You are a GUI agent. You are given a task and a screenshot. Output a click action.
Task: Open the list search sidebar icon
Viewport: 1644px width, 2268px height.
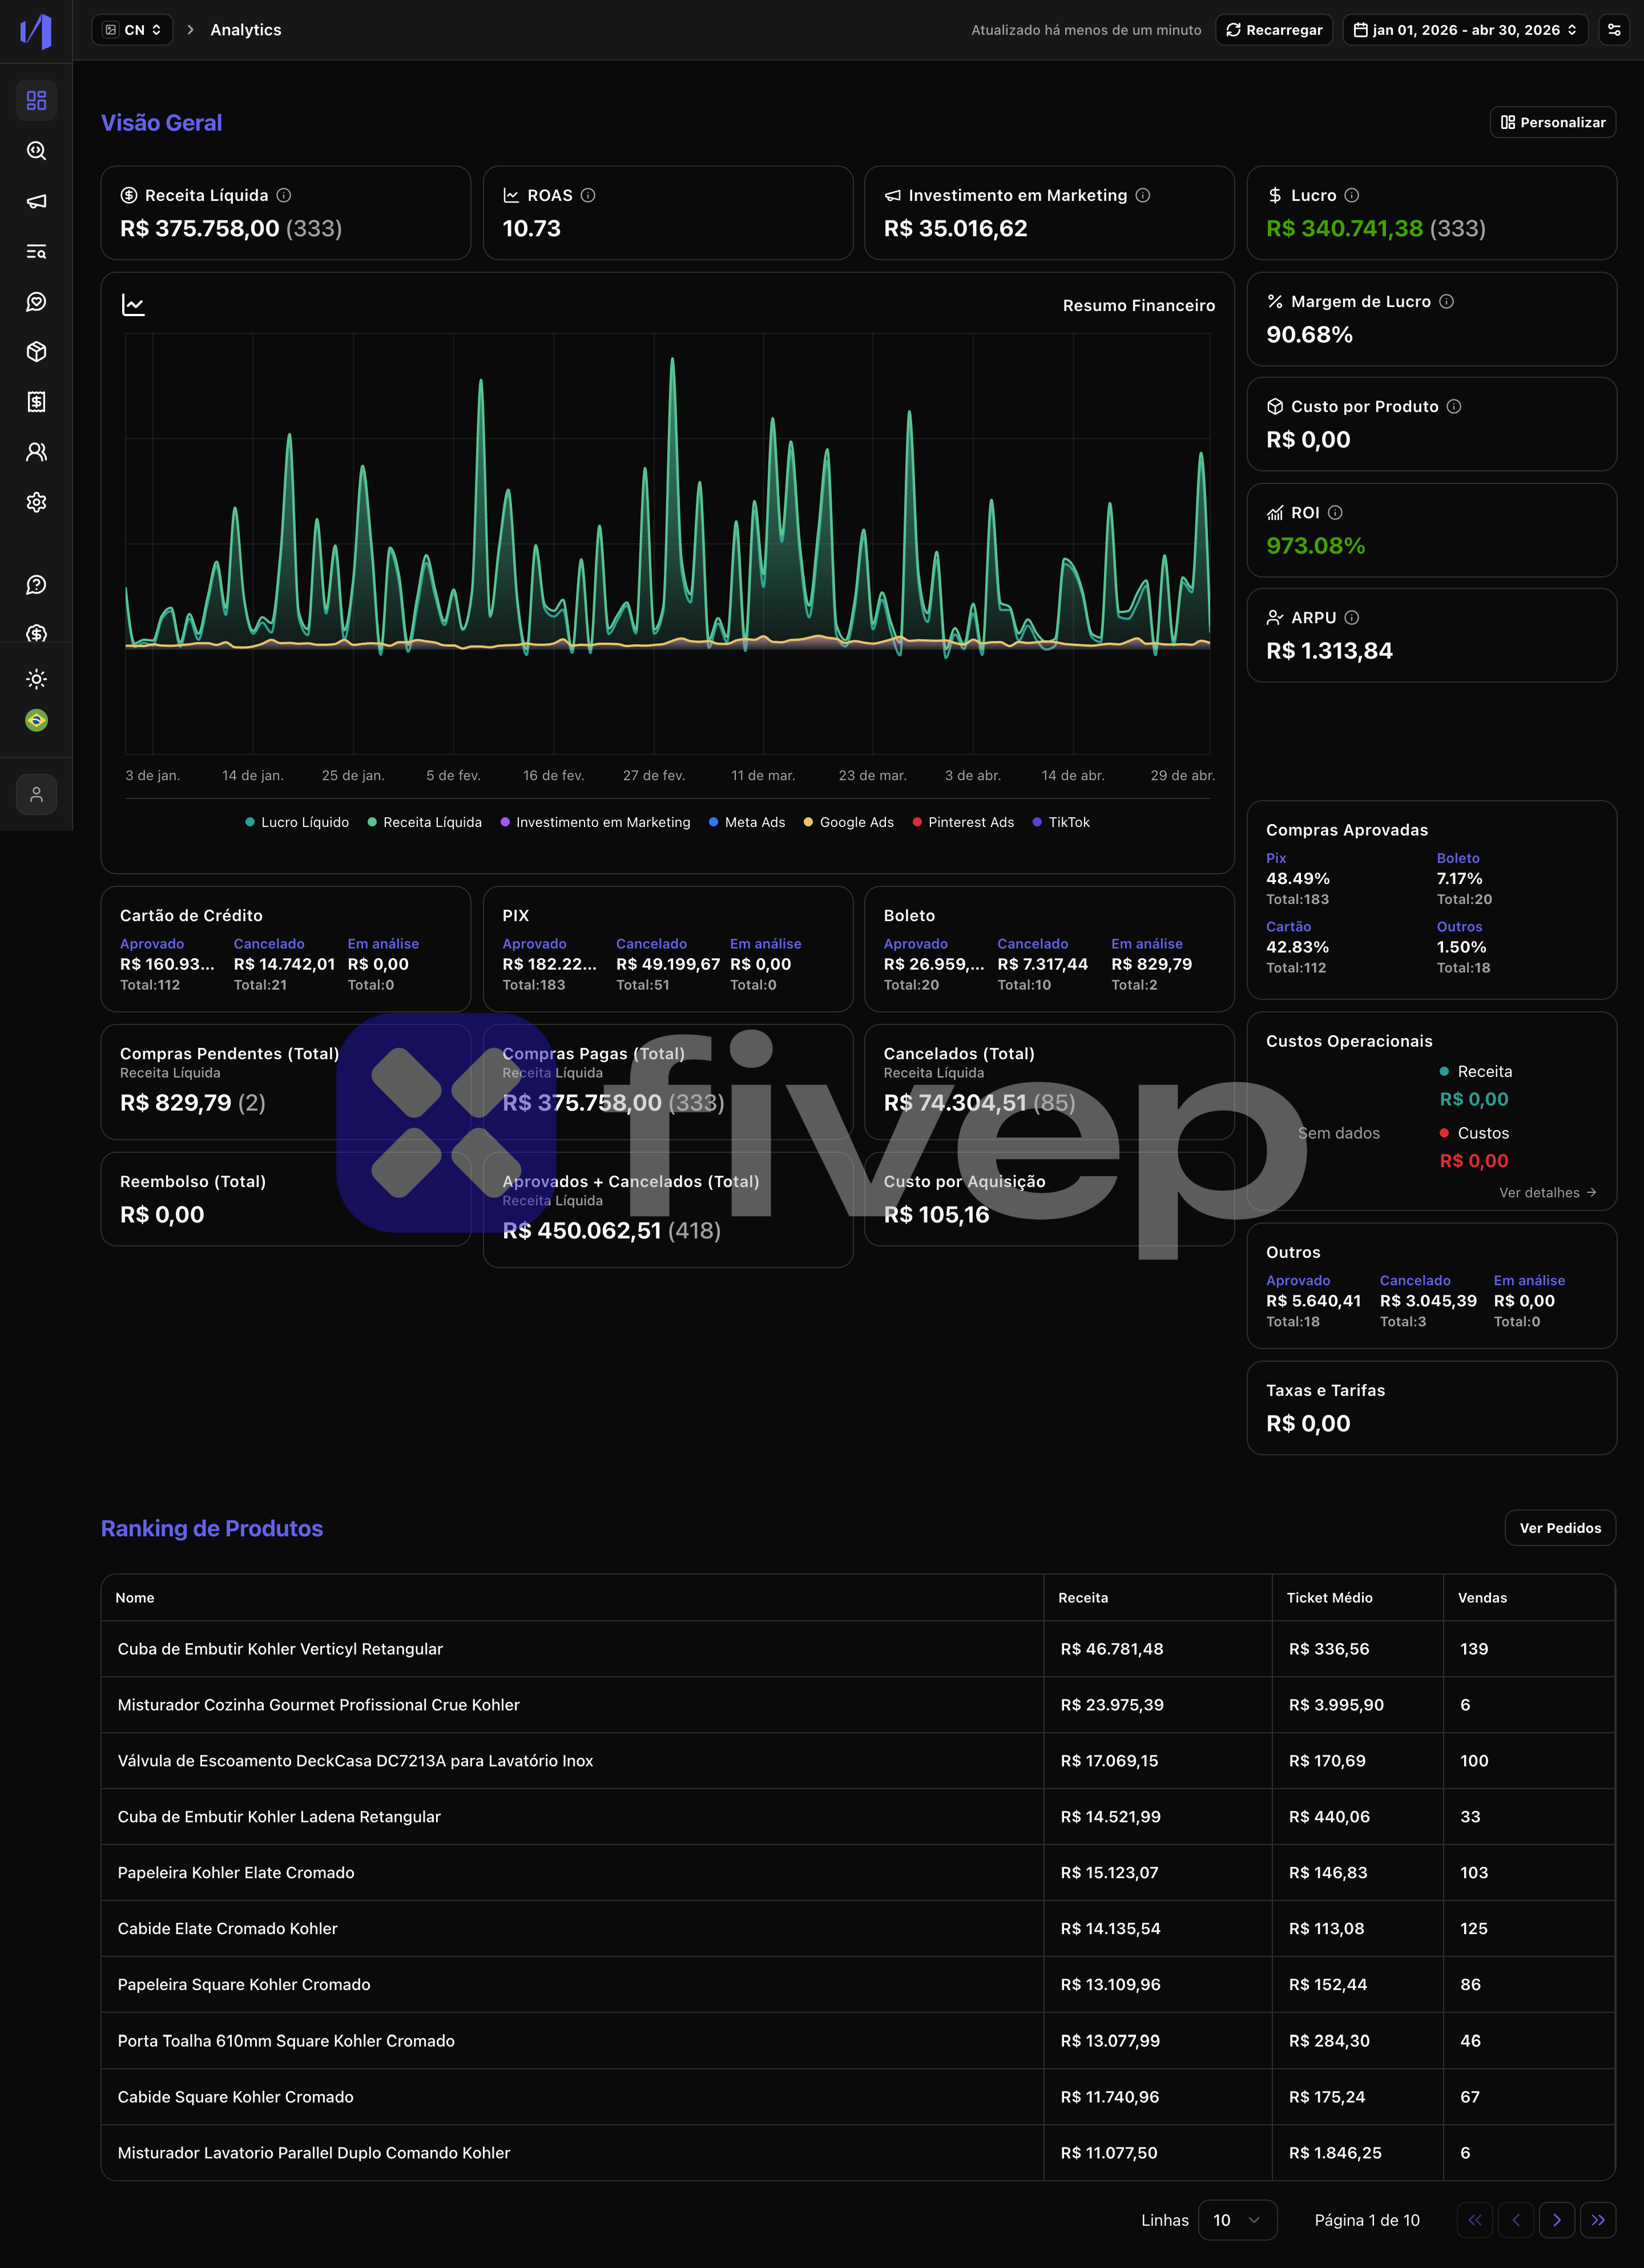click(36, 251)
